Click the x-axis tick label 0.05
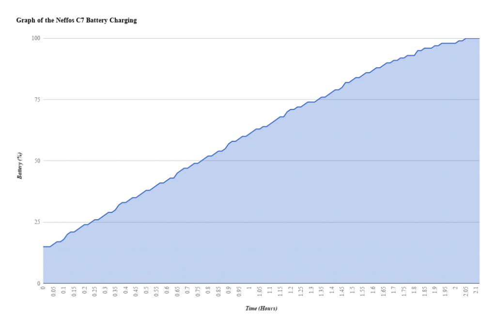 click(53, 291)
